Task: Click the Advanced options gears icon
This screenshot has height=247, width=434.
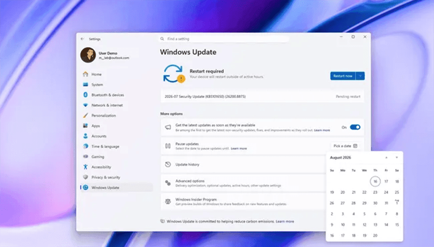Action: [x=168, y=183]
